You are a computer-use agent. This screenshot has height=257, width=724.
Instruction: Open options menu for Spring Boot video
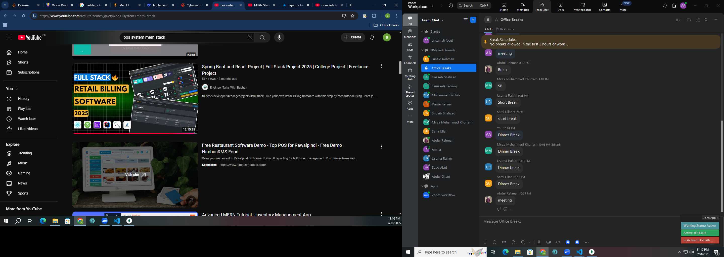[x=381, y=66]
